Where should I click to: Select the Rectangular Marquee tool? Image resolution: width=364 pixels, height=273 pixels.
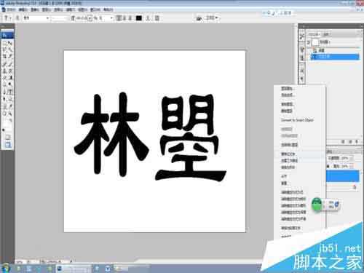point(4,43)
